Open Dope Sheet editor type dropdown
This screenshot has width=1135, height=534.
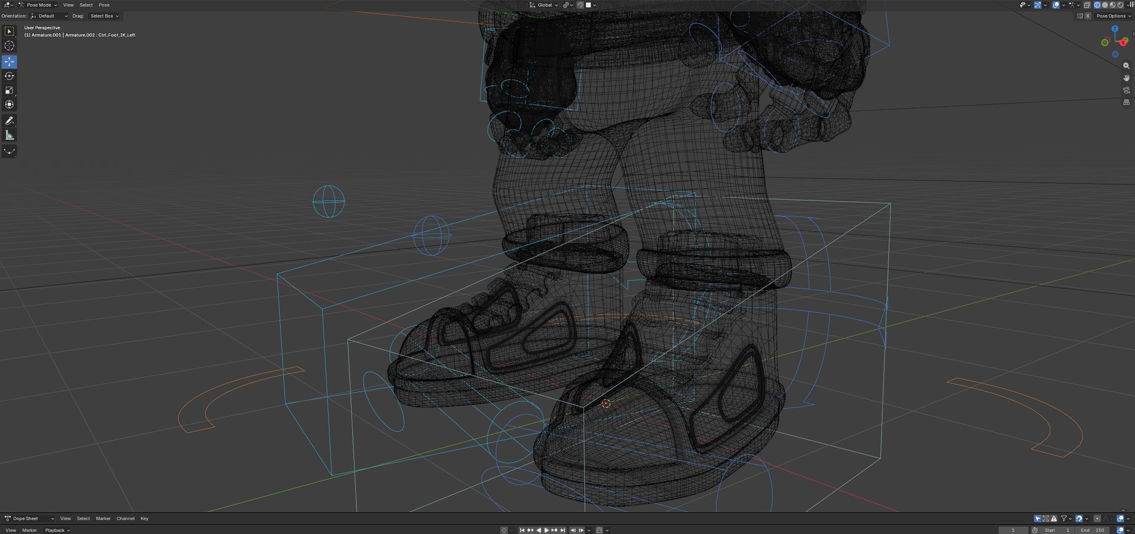pos(29,519)
